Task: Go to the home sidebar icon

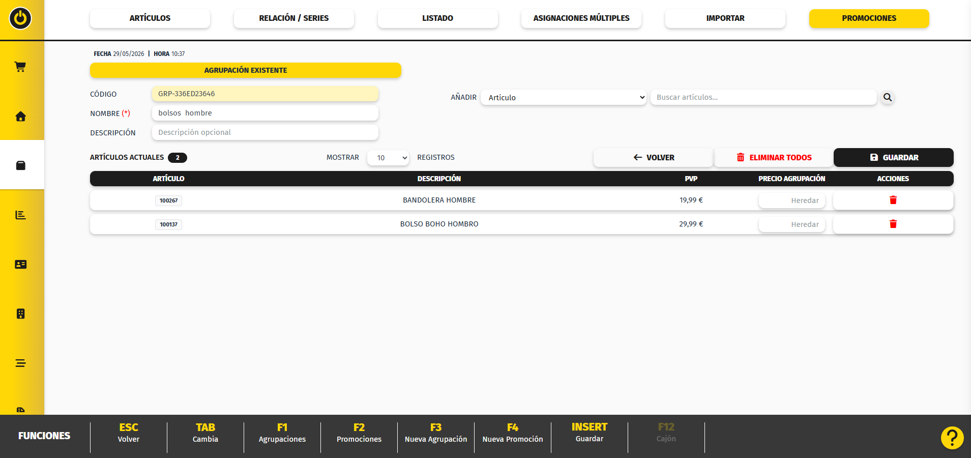Action: pos(20,116)
